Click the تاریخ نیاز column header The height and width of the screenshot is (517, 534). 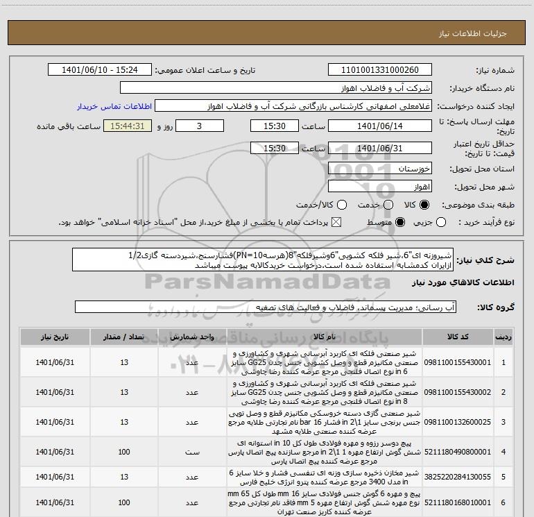(55, 337)
